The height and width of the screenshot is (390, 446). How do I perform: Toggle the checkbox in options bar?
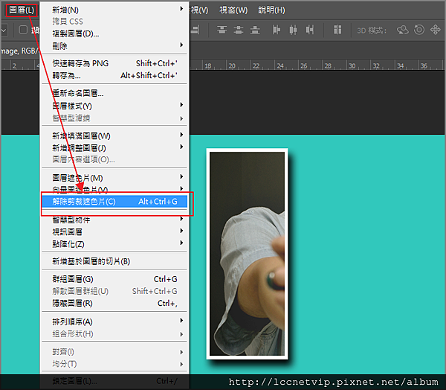23,30
